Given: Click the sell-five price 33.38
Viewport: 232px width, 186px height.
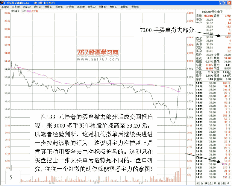Looking at the screenshot, I should tap(210, 20).
